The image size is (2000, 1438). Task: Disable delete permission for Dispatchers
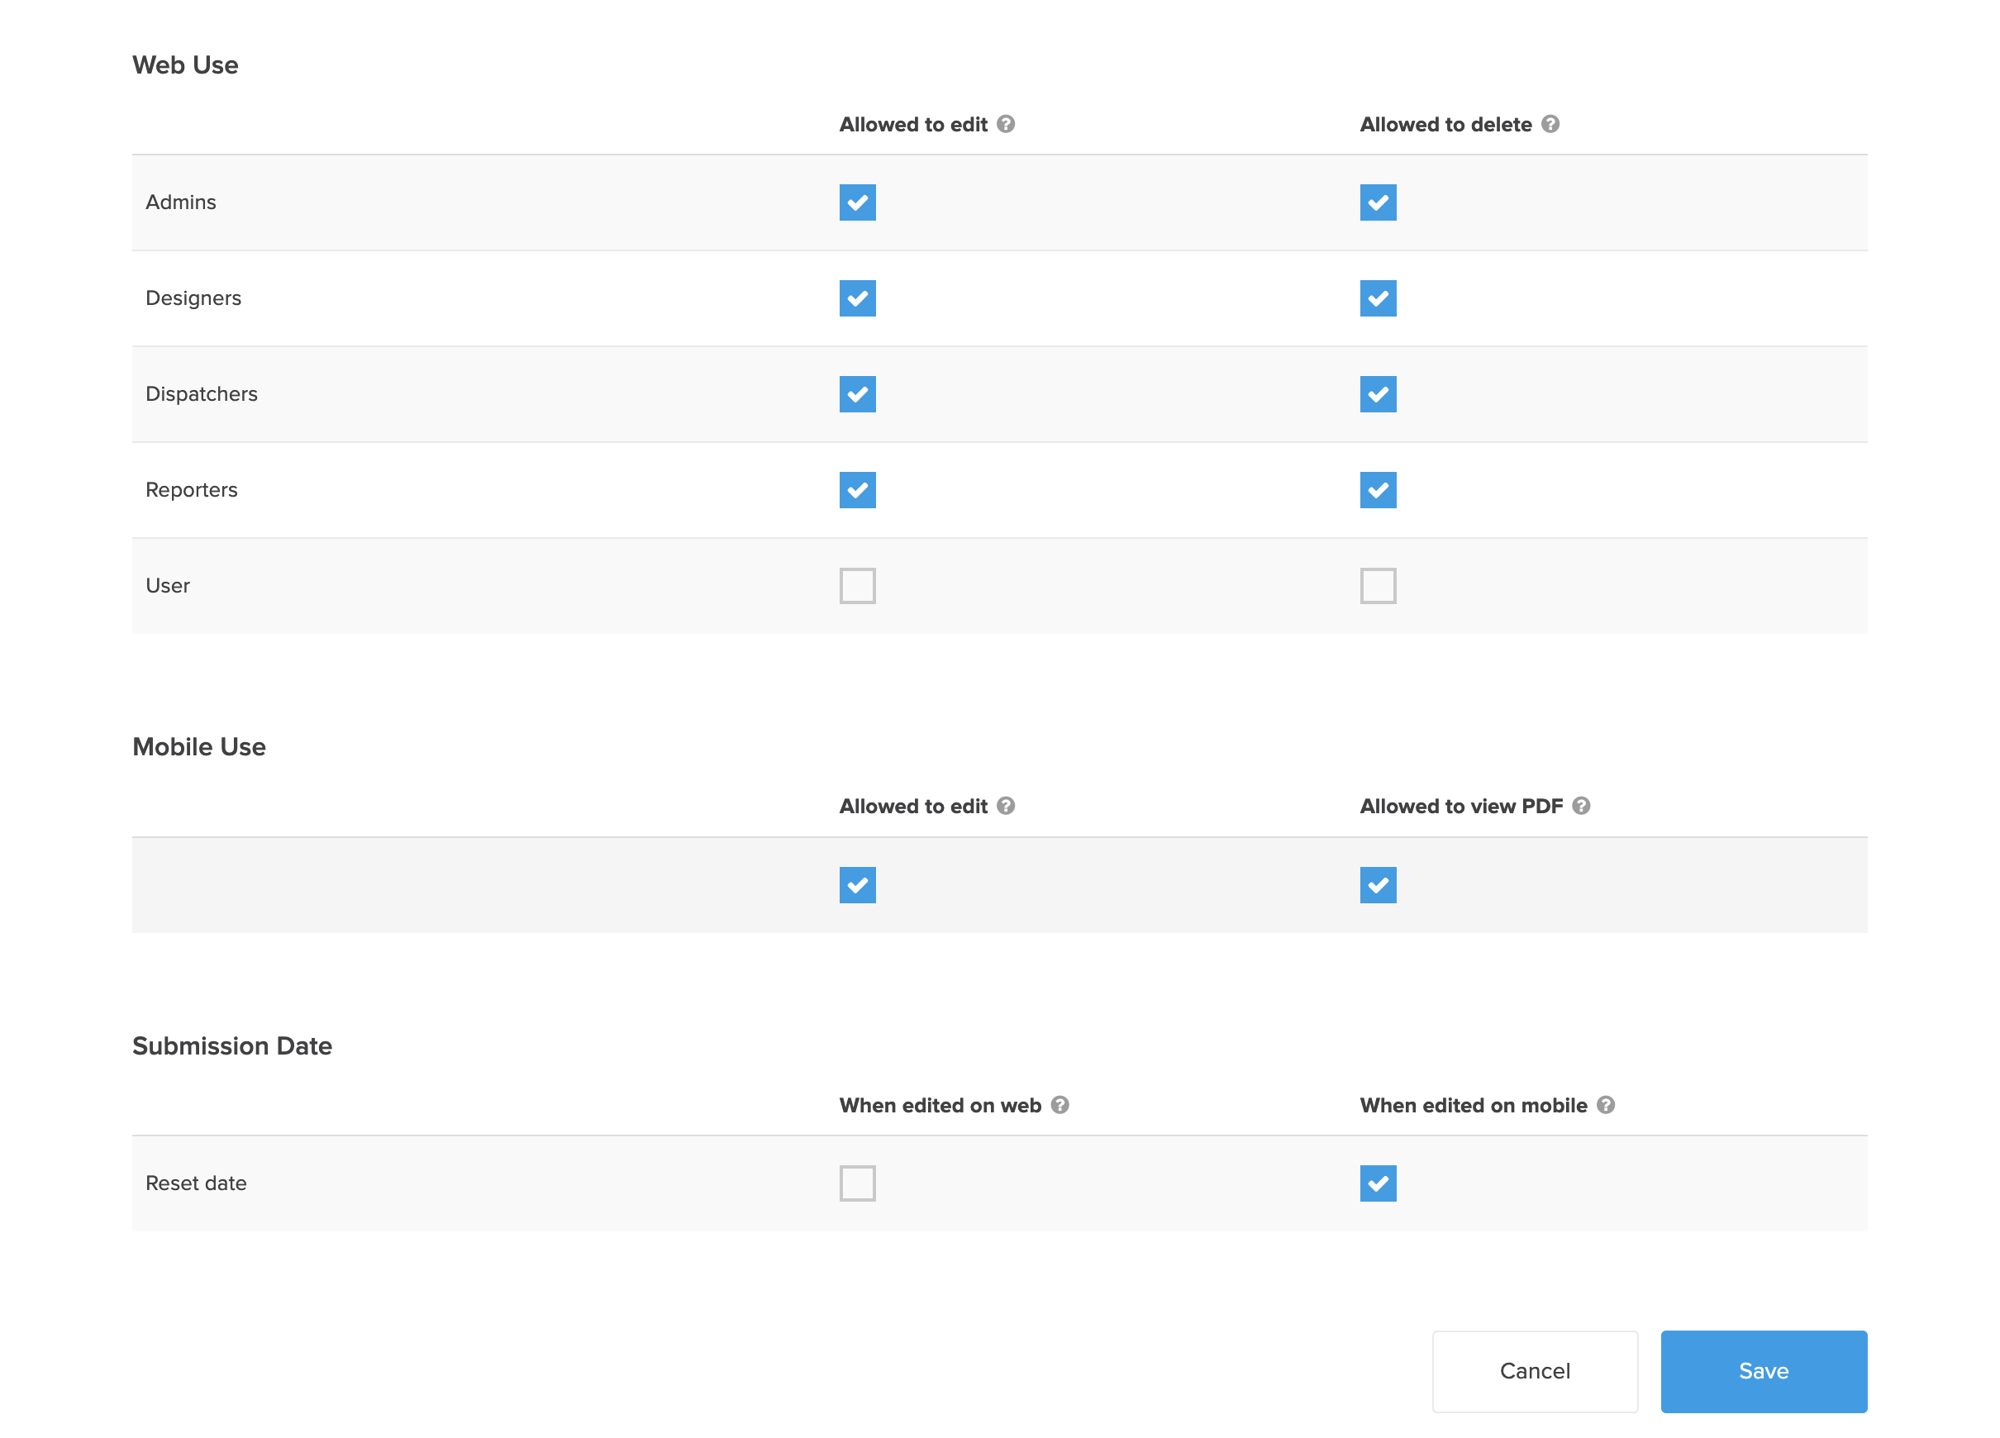1378,394
